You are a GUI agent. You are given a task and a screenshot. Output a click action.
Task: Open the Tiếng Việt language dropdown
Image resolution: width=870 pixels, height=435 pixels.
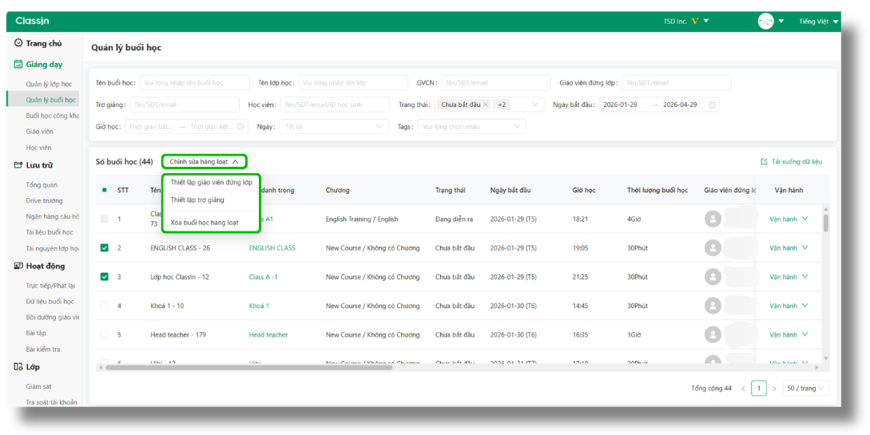tap(818, 22)
